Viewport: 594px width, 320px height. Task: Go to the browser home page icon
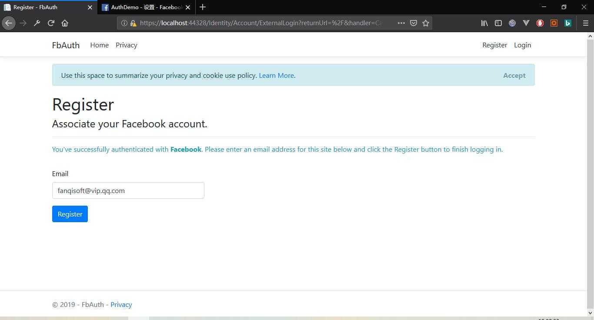(65, 23)
